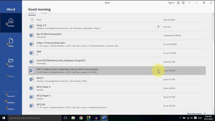This screenshot has width=215, height=121.
Task: Click the frown feedback icon in title bar
Action: click(183, 3)
